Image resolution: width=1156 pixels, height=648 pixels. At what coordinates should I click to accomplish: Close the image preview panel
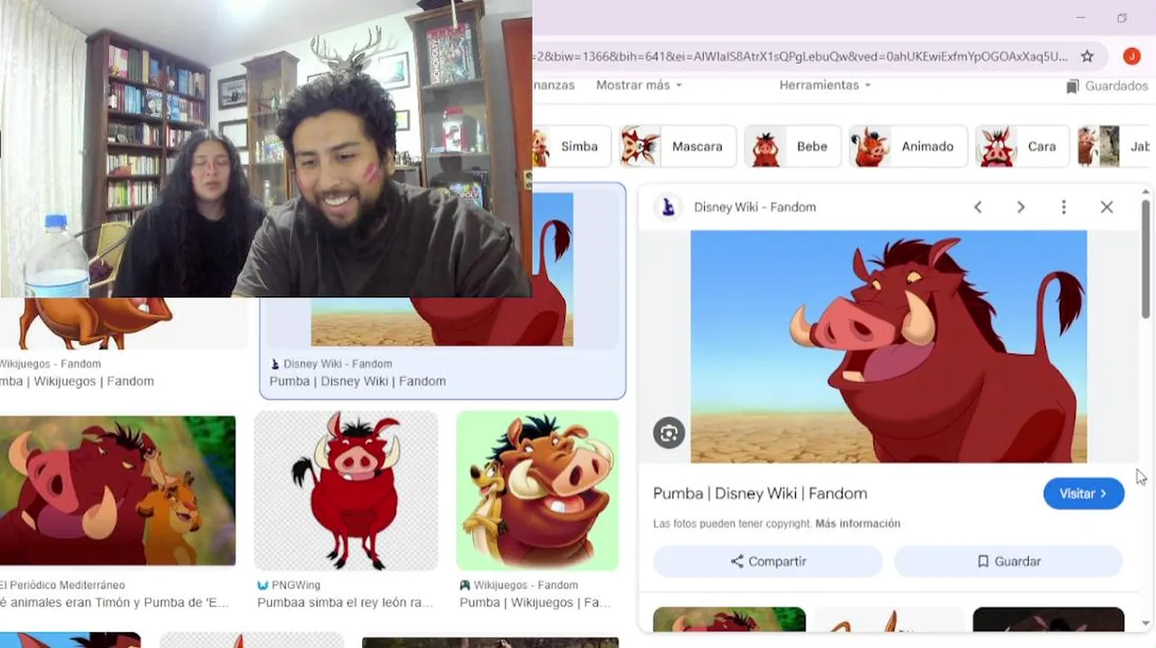[x=1106, y=207]
